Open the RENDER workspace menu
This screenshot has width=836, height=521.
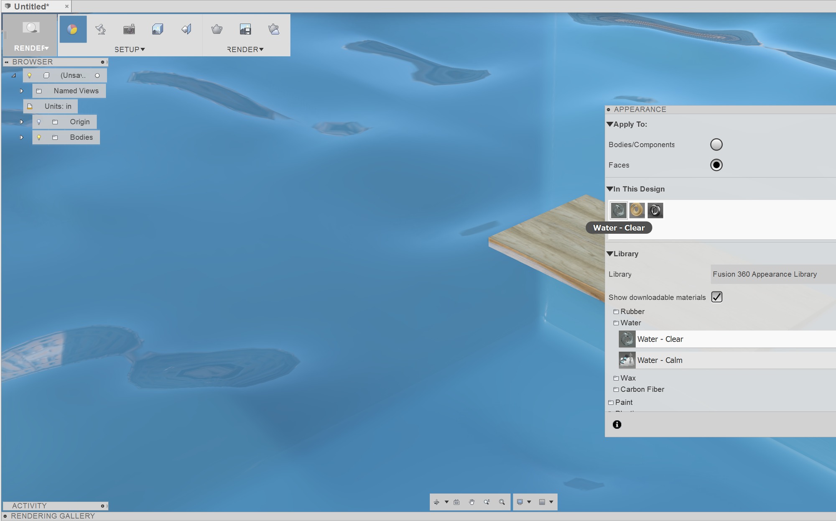(x=30, y=48)
